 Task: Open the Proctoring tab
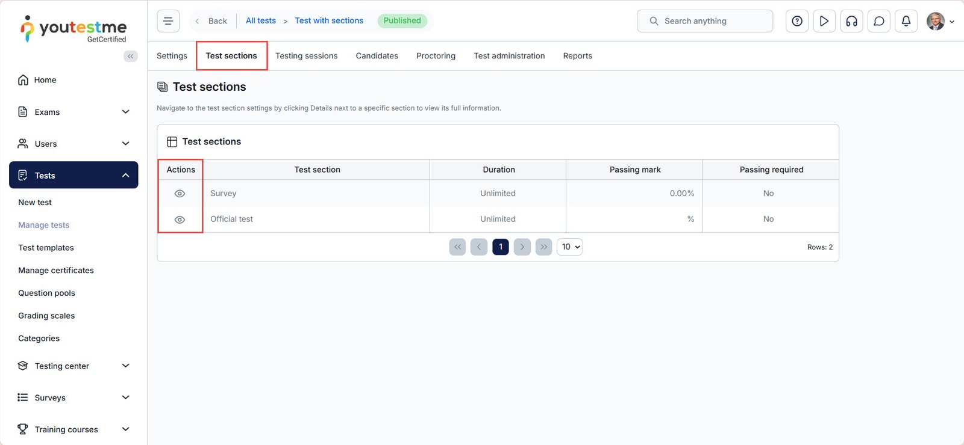point(436,56)
